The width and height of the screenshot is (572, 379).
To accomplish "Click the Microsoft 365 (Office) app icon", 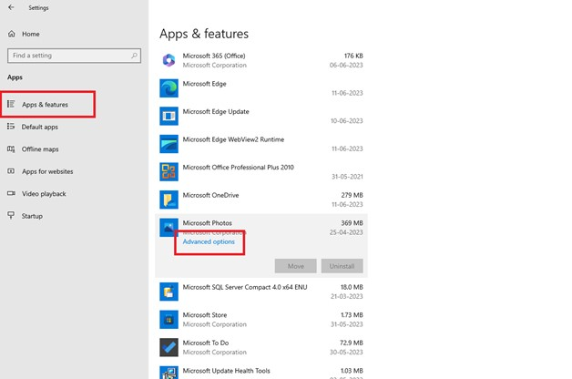I will click(x=169, y=60).
